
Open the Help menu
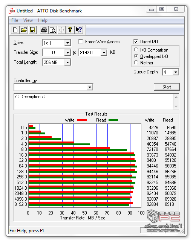pos(43,20)
